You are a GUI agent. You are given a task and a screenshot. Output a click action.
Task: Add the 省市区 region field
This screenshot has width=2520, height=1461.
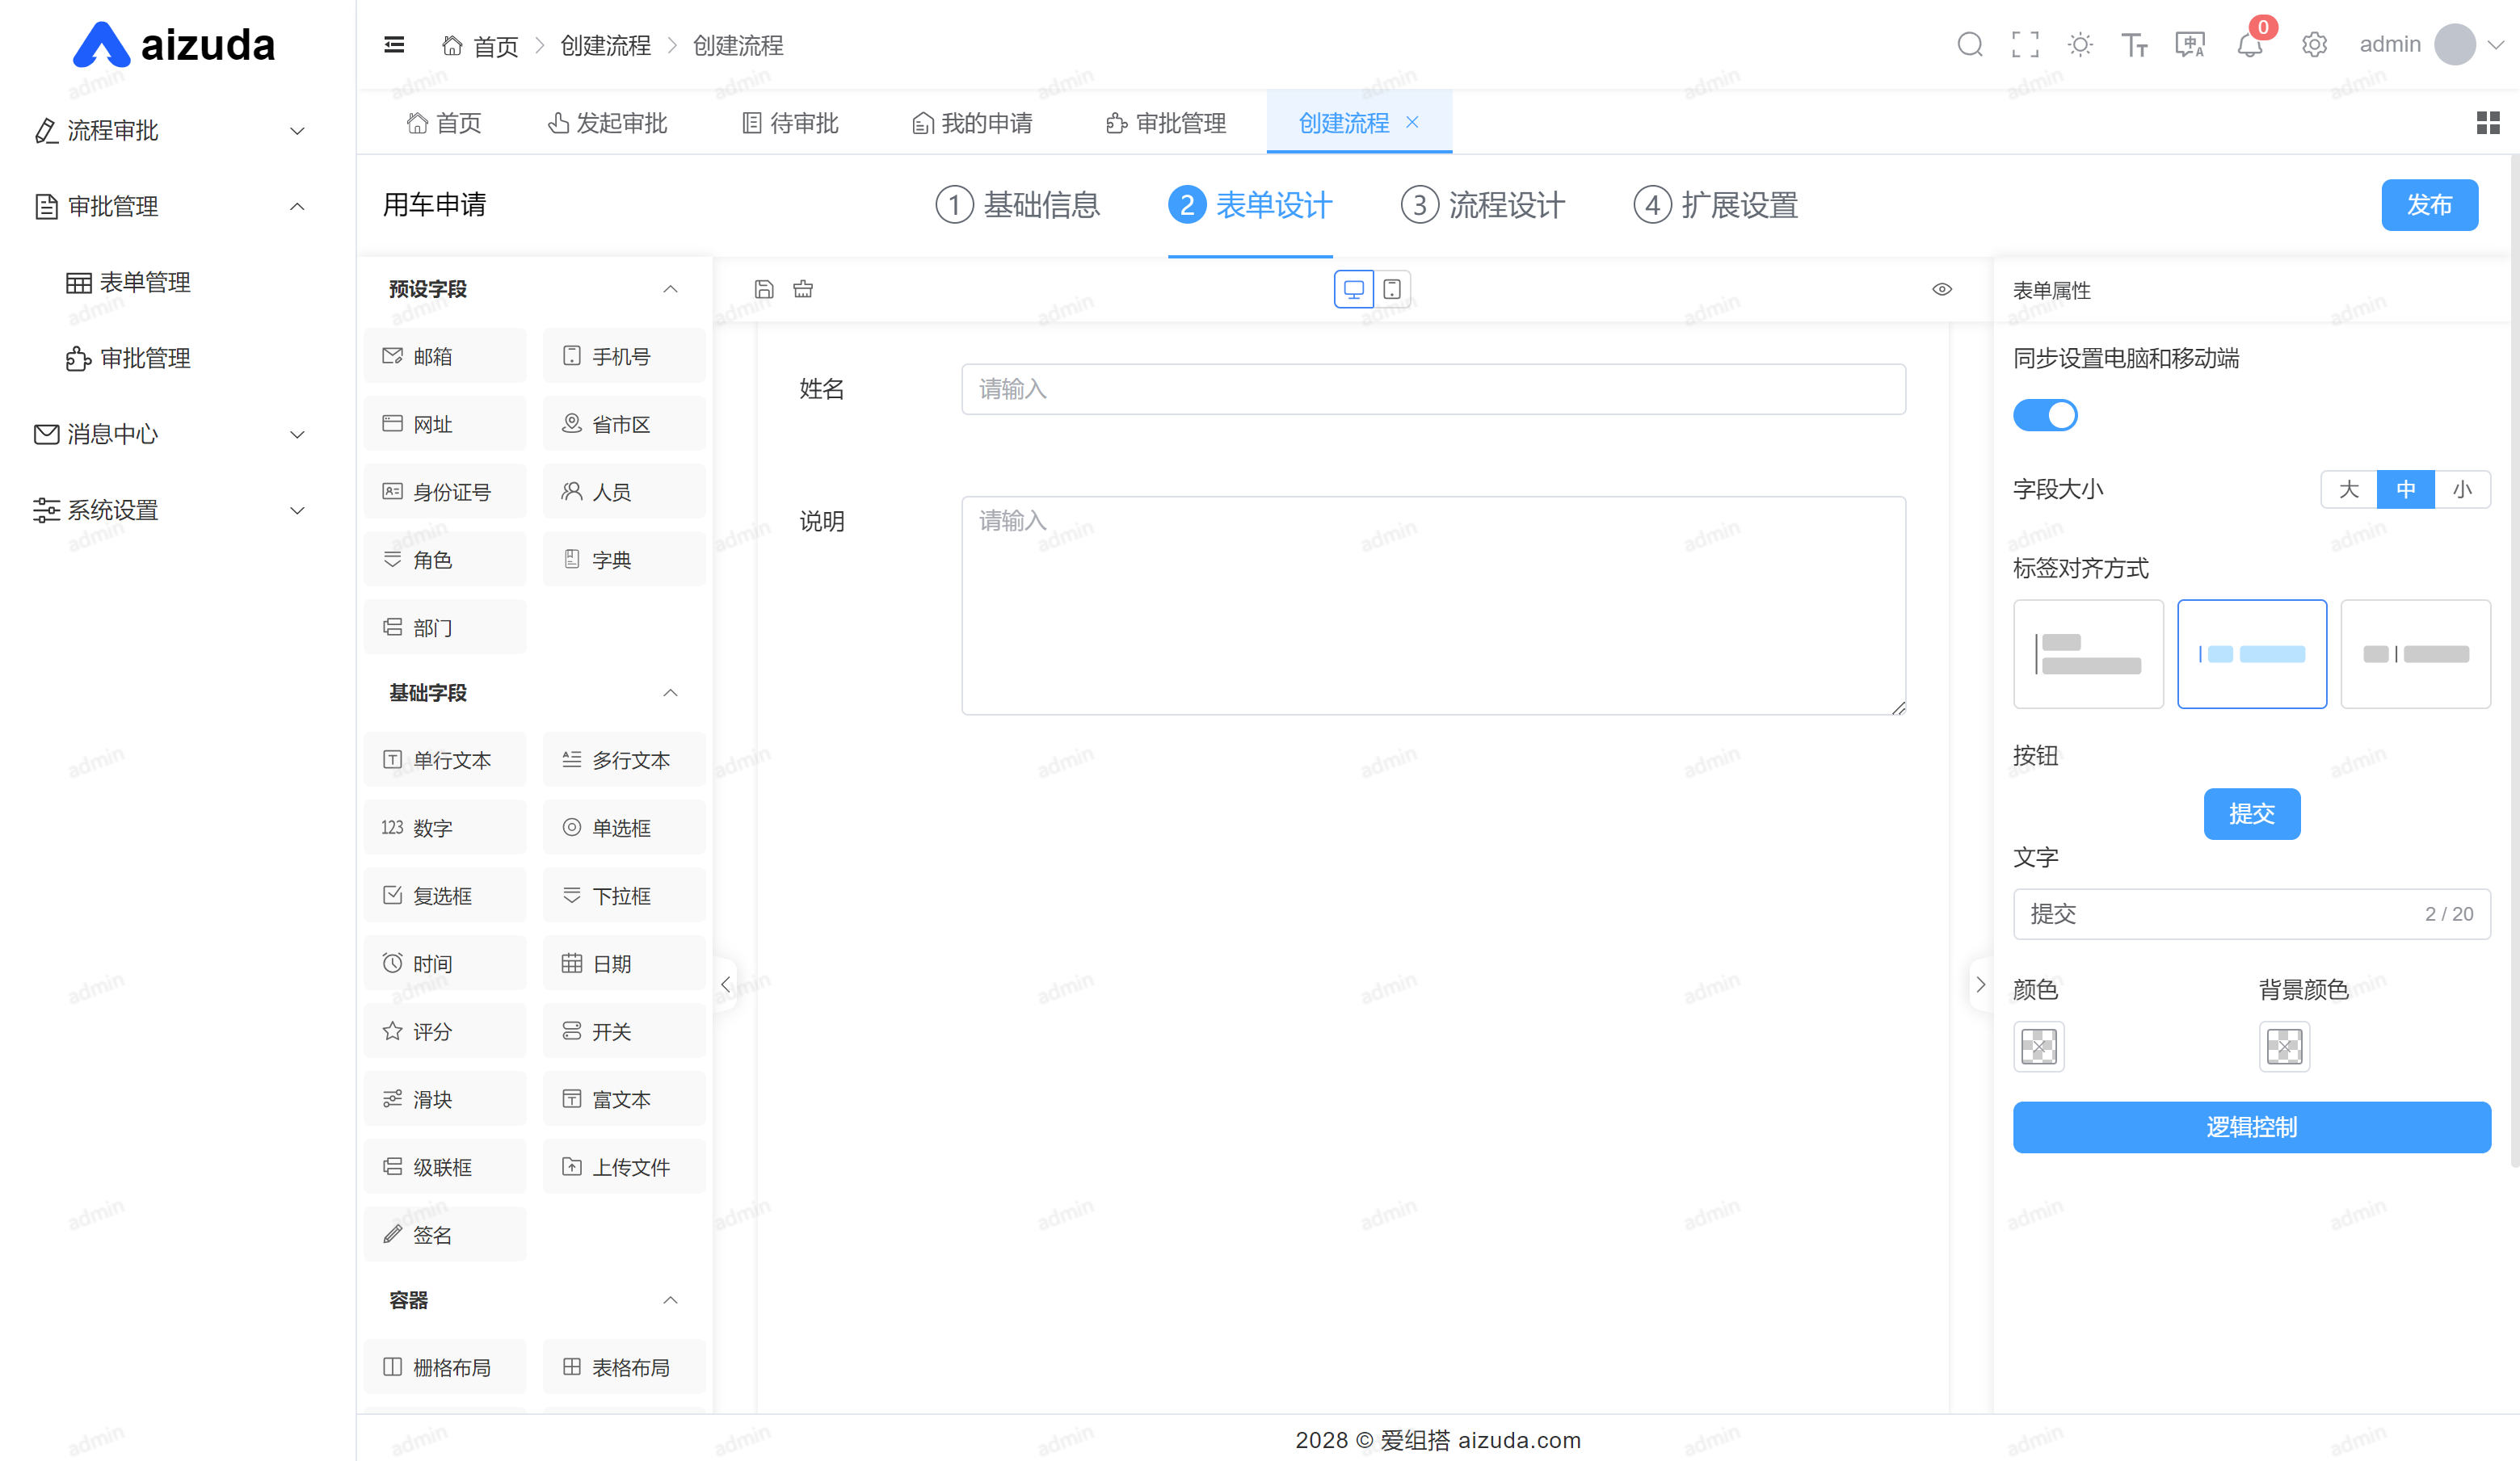tap(624, 424)
